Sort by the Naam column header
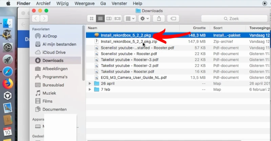The height and width of the screenshot is (141, 271). (133, 28)
